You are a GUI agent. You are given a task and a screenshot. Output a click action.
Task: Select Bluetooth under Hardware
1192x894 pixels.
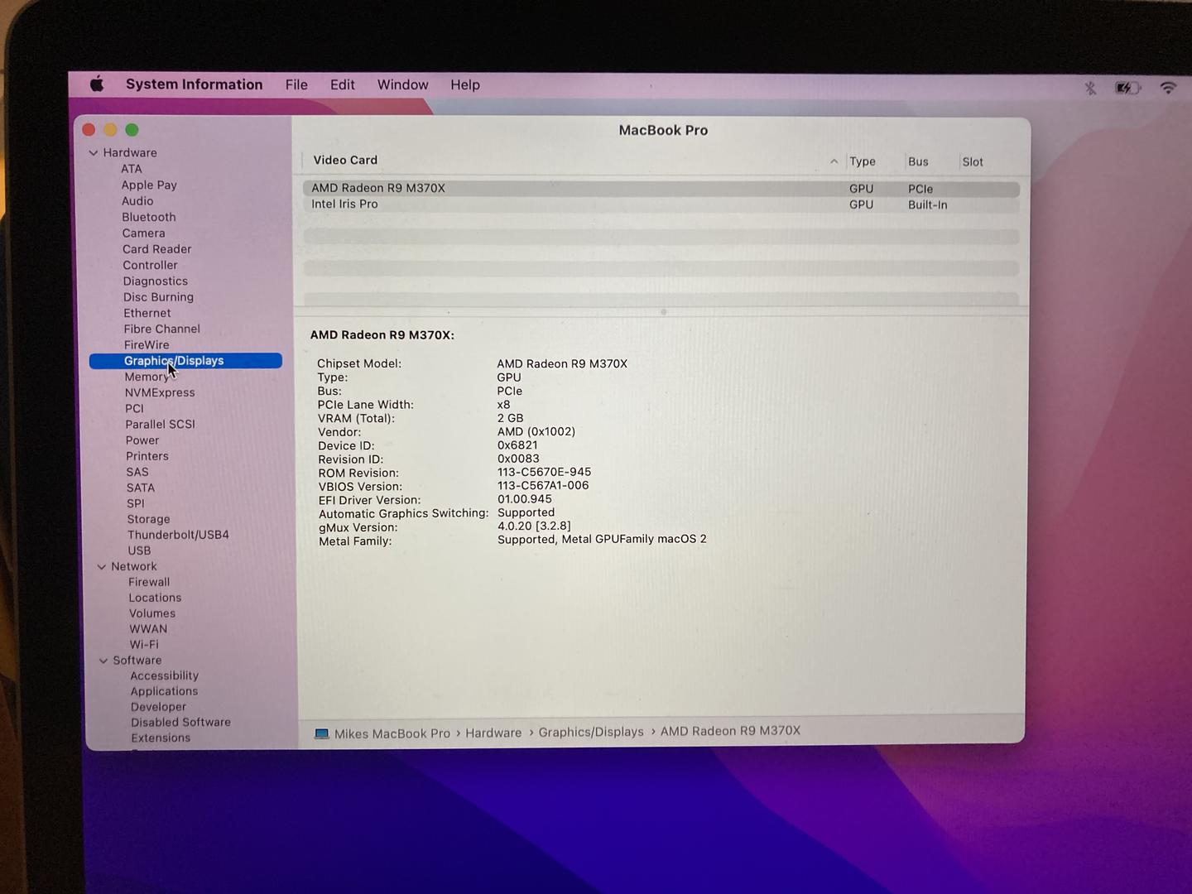point(149,218)
